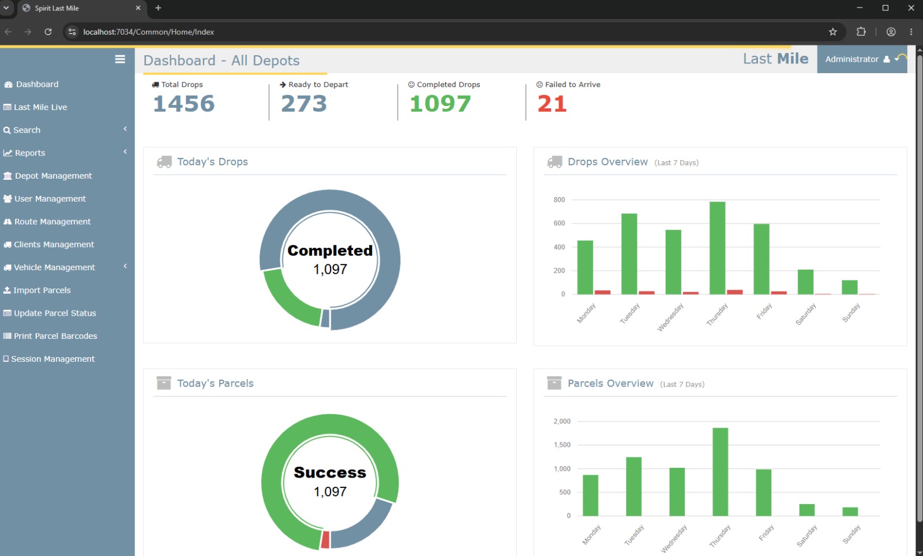Viewport: 923px width, 556px height.
Task: Click the Completed Drops value 1097
Action: click(x=440, y=104)
